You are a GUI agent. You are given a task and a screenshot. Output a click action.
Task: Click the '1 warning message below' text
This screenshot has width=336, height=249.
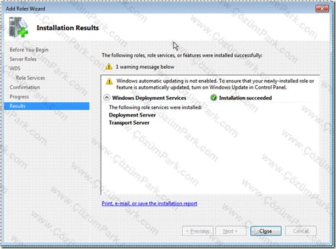[145, 67]
